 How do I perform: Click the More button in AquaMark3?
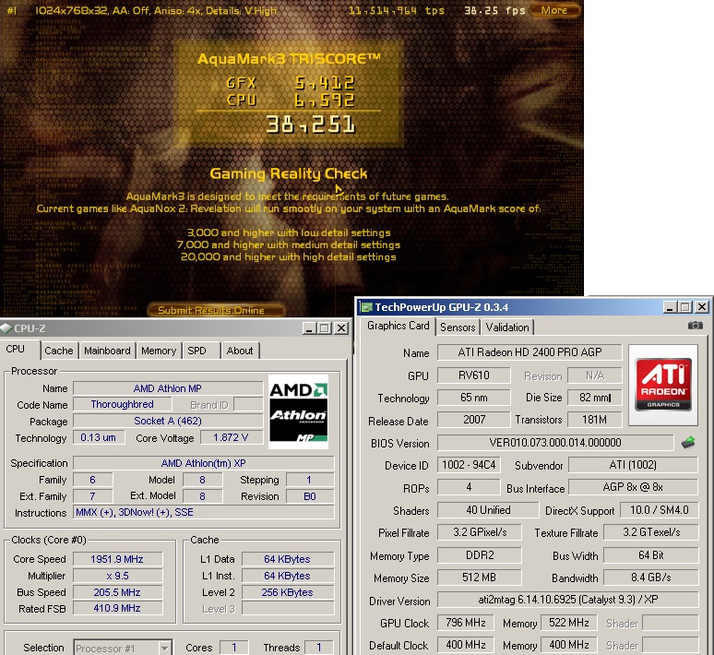554,10
